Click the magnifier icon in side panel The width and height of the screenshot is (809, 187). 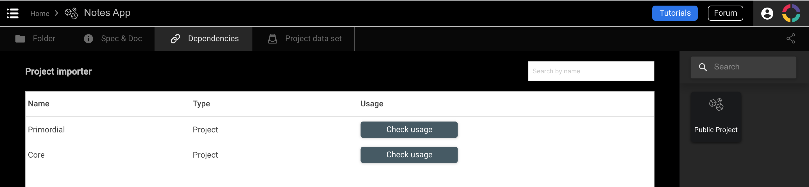click(x=703, y=67)
